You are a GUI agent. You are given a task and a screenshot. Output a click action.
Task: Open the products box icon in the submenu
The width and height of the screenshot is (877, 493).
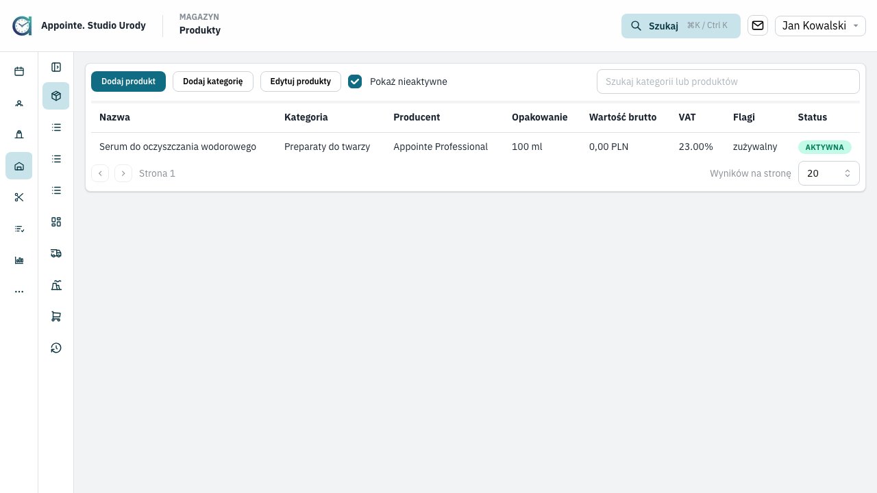(x=56, y=96)
